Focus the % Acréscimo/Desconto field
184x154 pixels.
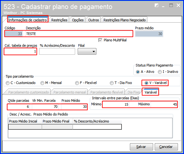(57, 51)
